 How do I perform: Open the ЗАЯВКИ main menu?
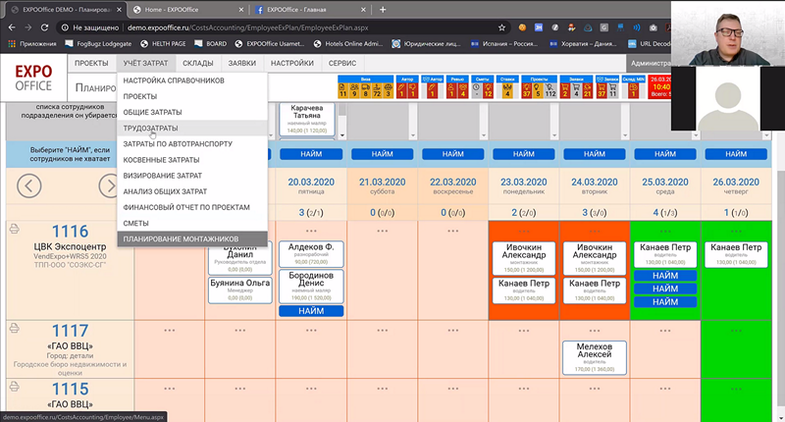tap(242, 63)
